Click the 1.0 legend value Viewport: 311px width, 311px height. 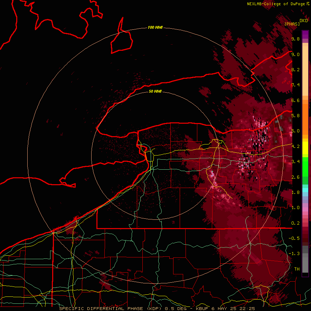point(295,207)
